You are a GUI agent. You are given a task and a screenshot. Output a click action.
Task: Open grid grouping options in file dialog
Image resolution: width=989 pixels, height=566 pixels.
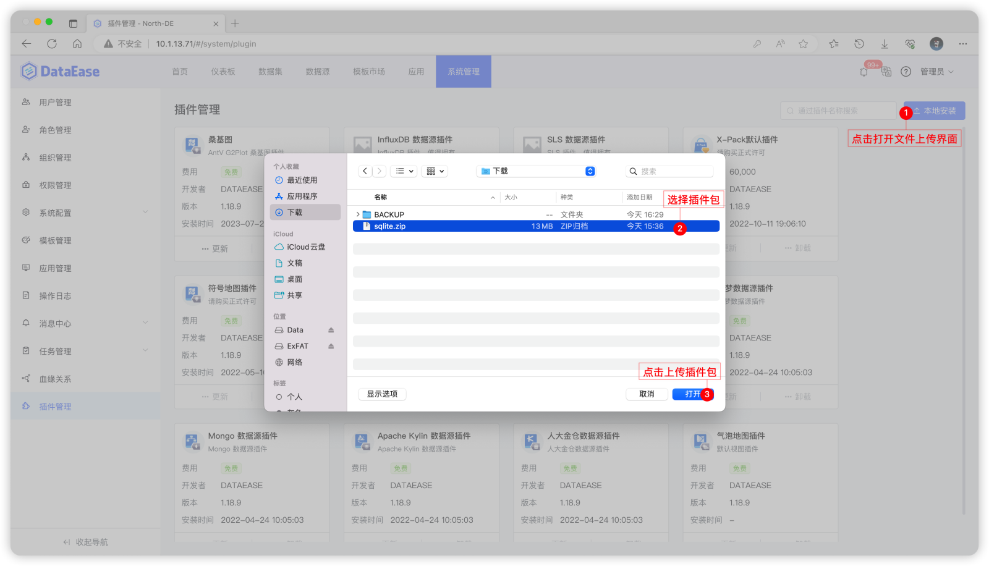(x=435, y=171)
